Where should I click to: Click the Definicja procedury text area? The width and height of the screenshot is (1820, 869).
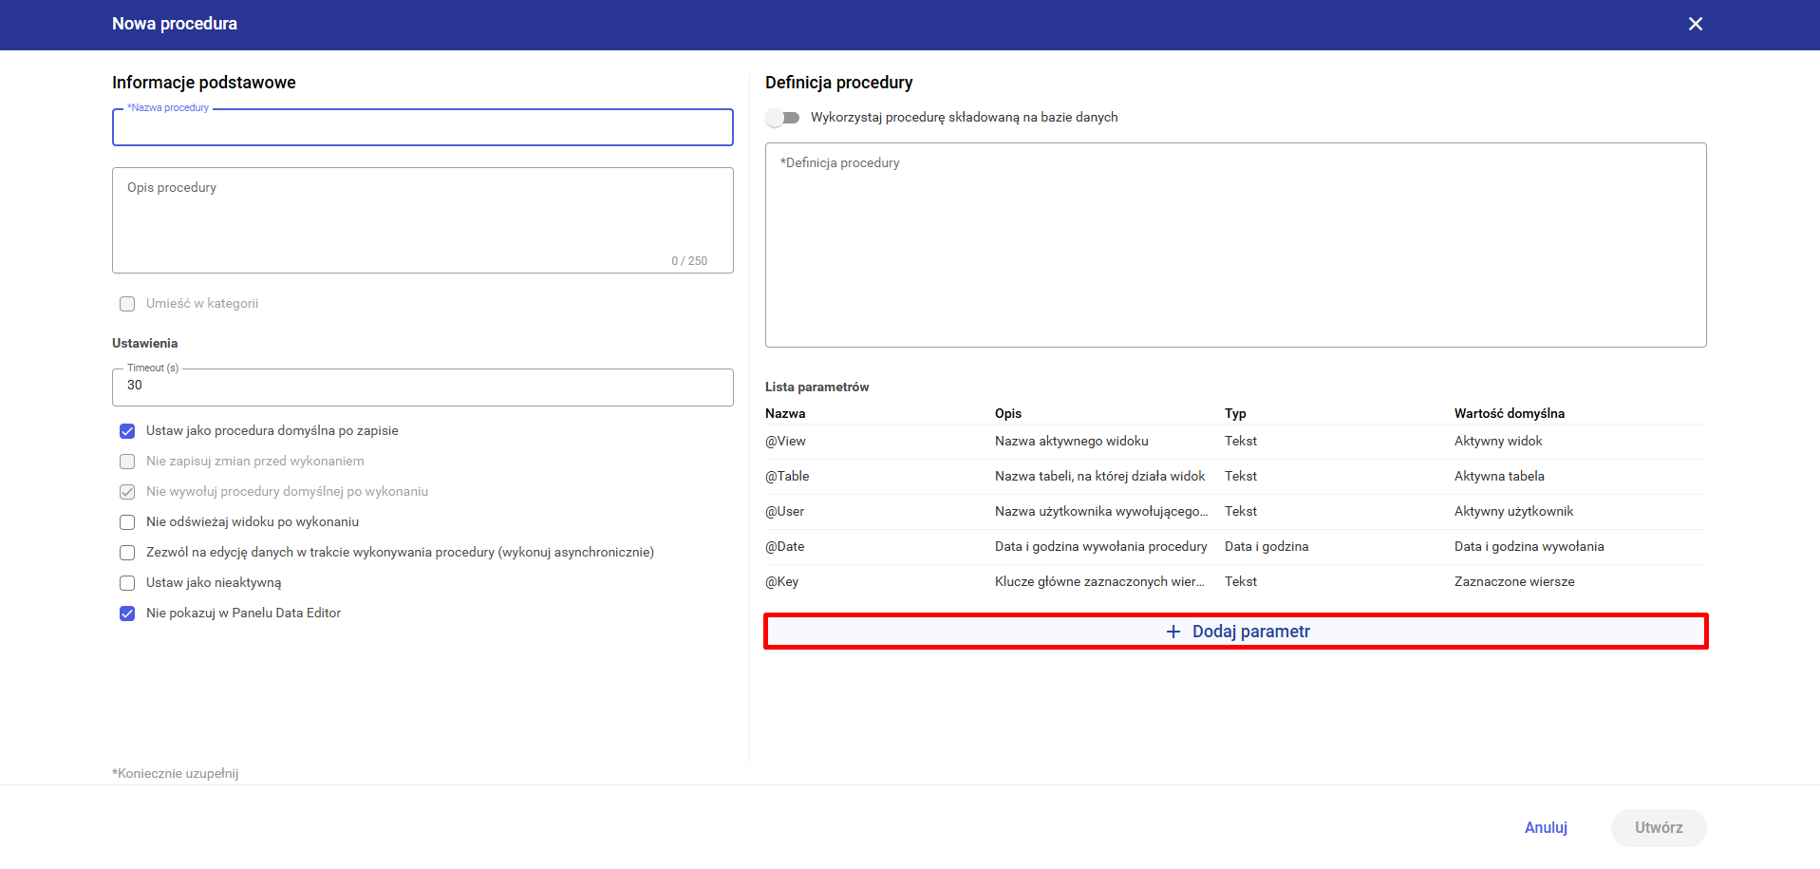(x=1235, y=245)
